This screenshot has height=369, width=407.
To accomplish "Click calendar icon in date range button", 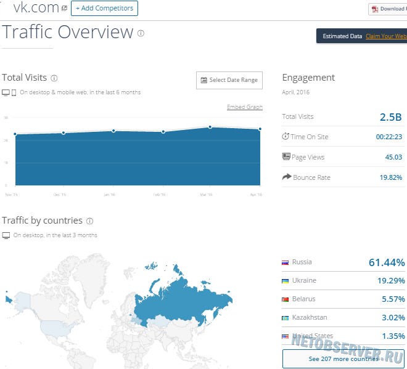I will (203, 80).
